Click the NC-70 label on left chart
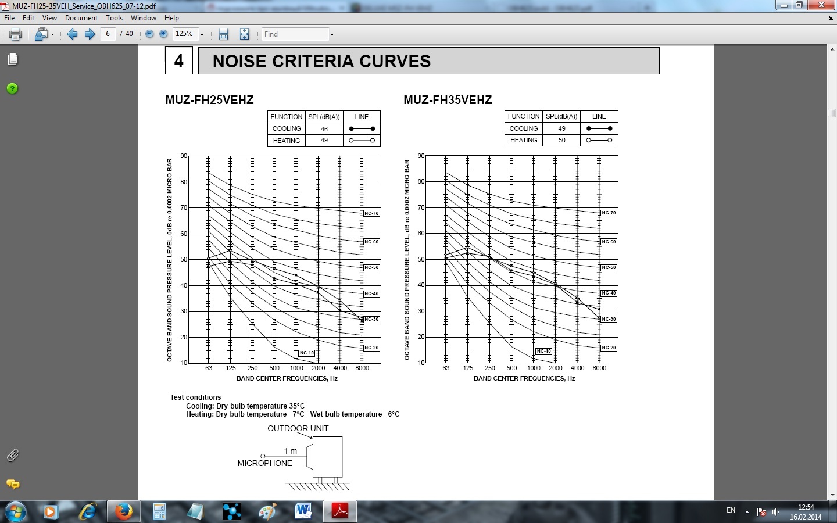The image size is (837, 523). click(x=371, y=213)
